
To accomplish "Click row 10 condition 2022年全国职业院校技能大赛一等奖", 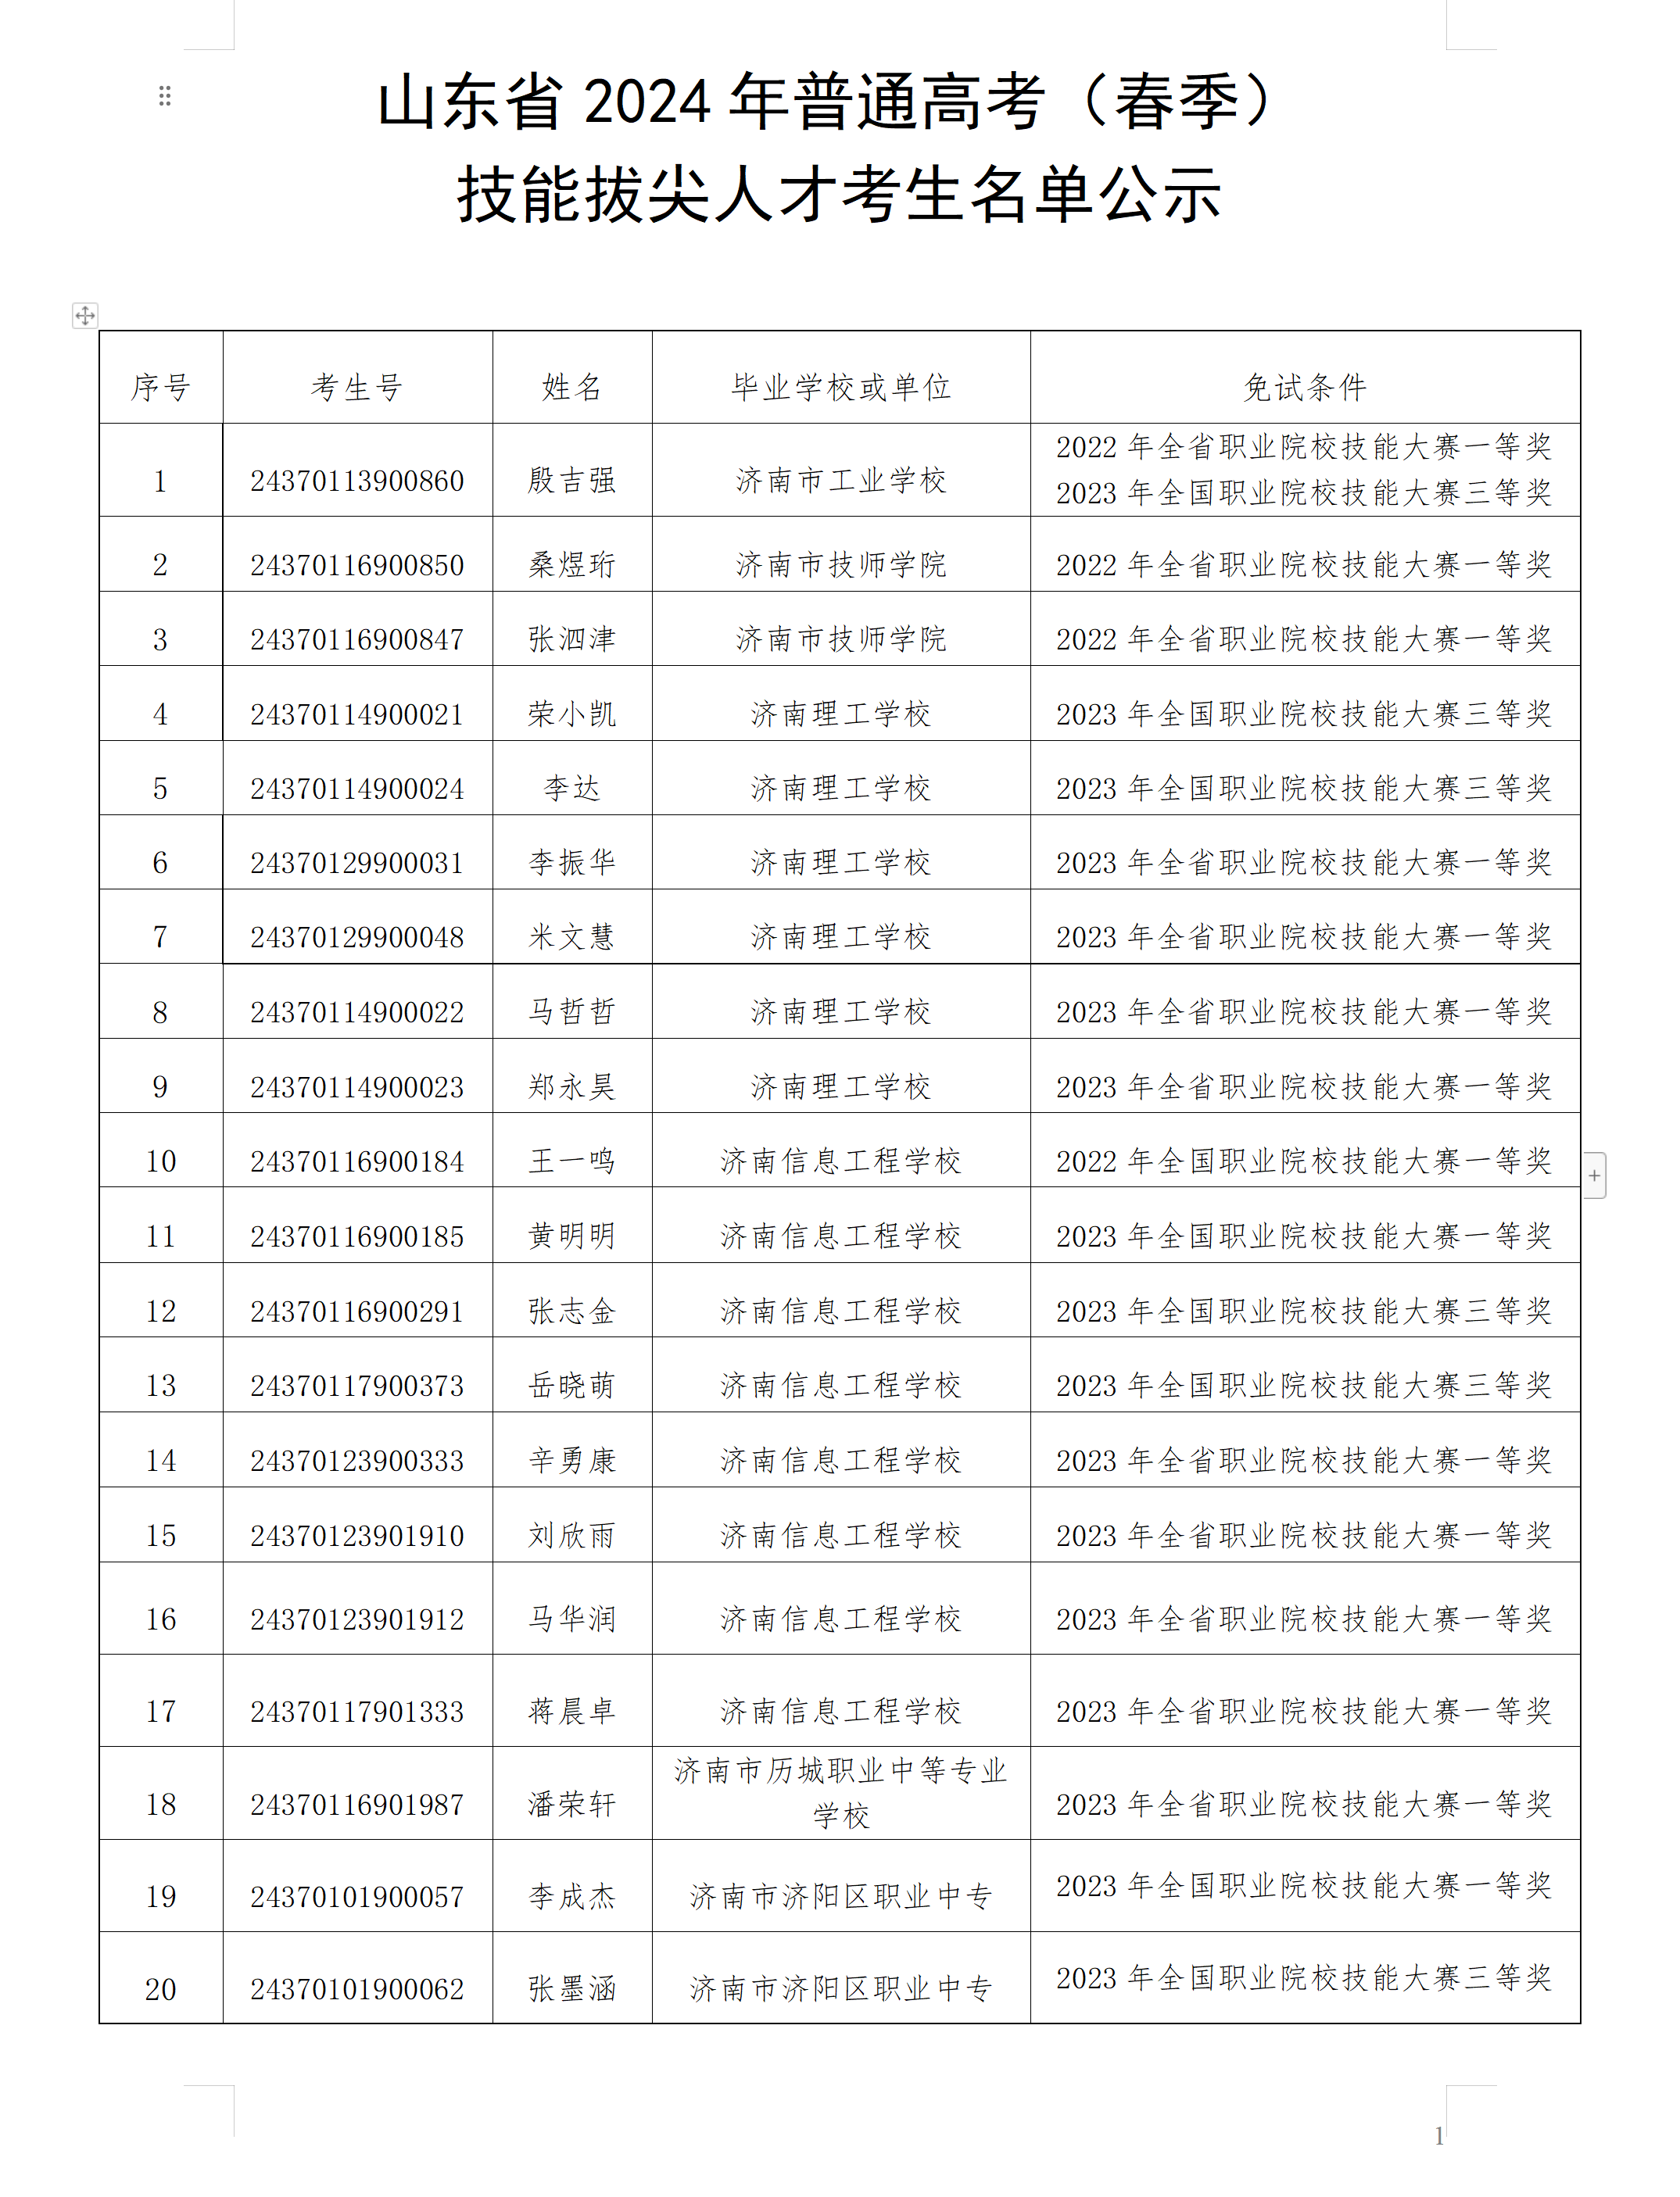I will click(1304, 1161).
